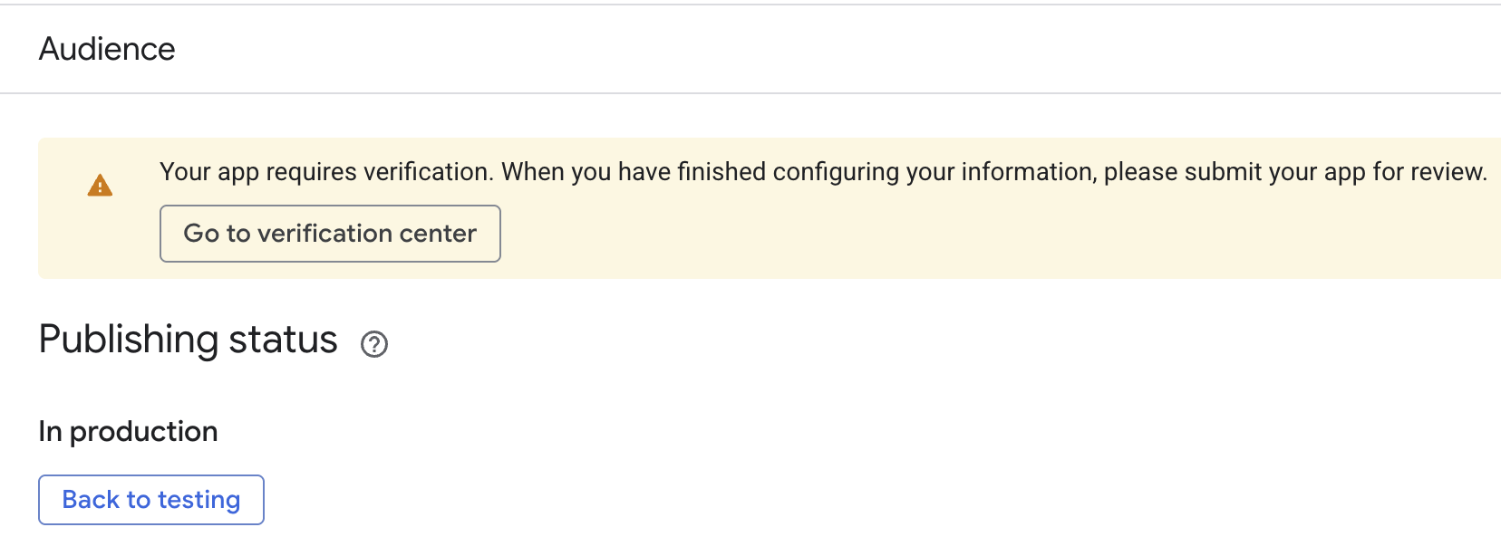
Task: Go to verification center
Action: pos(330,234)
